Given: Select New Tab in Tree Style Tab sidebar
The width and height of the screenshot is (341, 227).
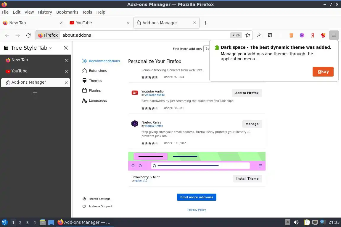Looking at the screenshot, I should click(x=36, y=60).
